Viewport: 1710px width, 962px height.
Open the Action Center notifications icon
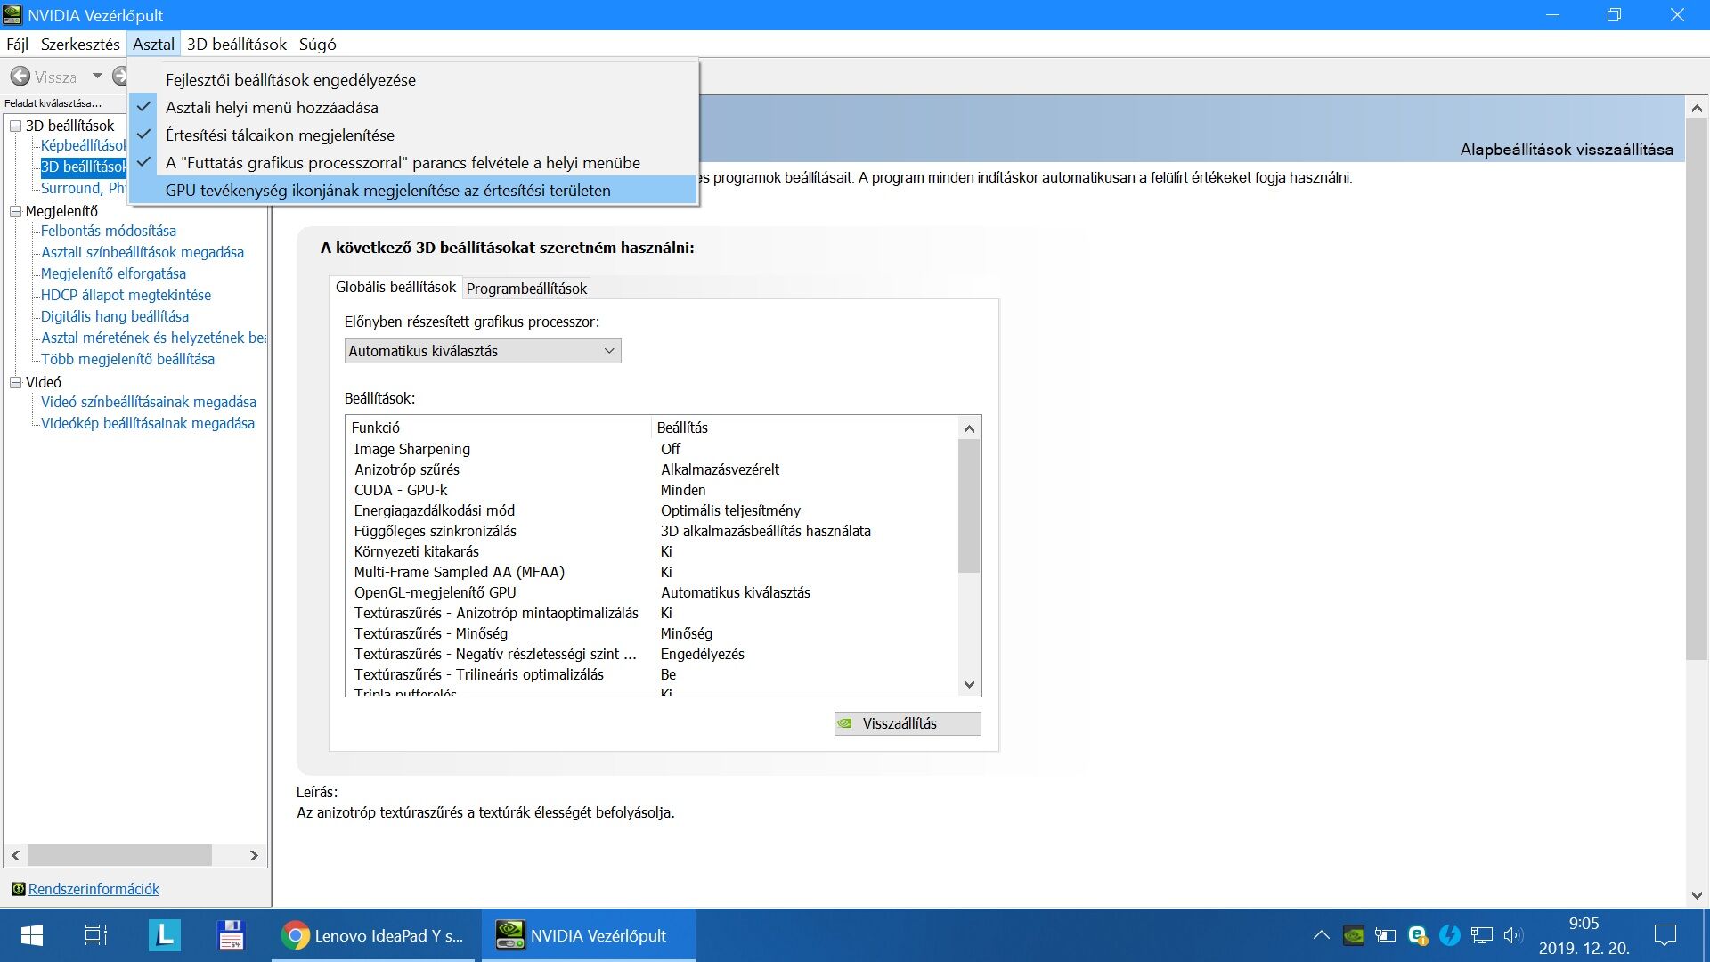pos(1665,935)
